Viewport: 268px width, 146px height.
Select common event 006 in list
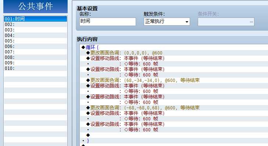click(x=35, y=46)
